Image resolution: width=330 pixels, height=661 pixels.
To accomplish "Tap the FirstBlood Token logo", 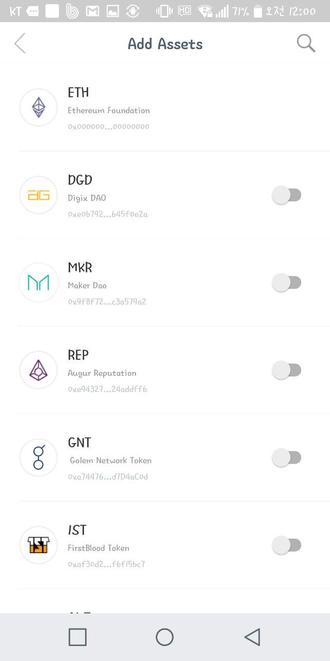I will coord(38,545).
